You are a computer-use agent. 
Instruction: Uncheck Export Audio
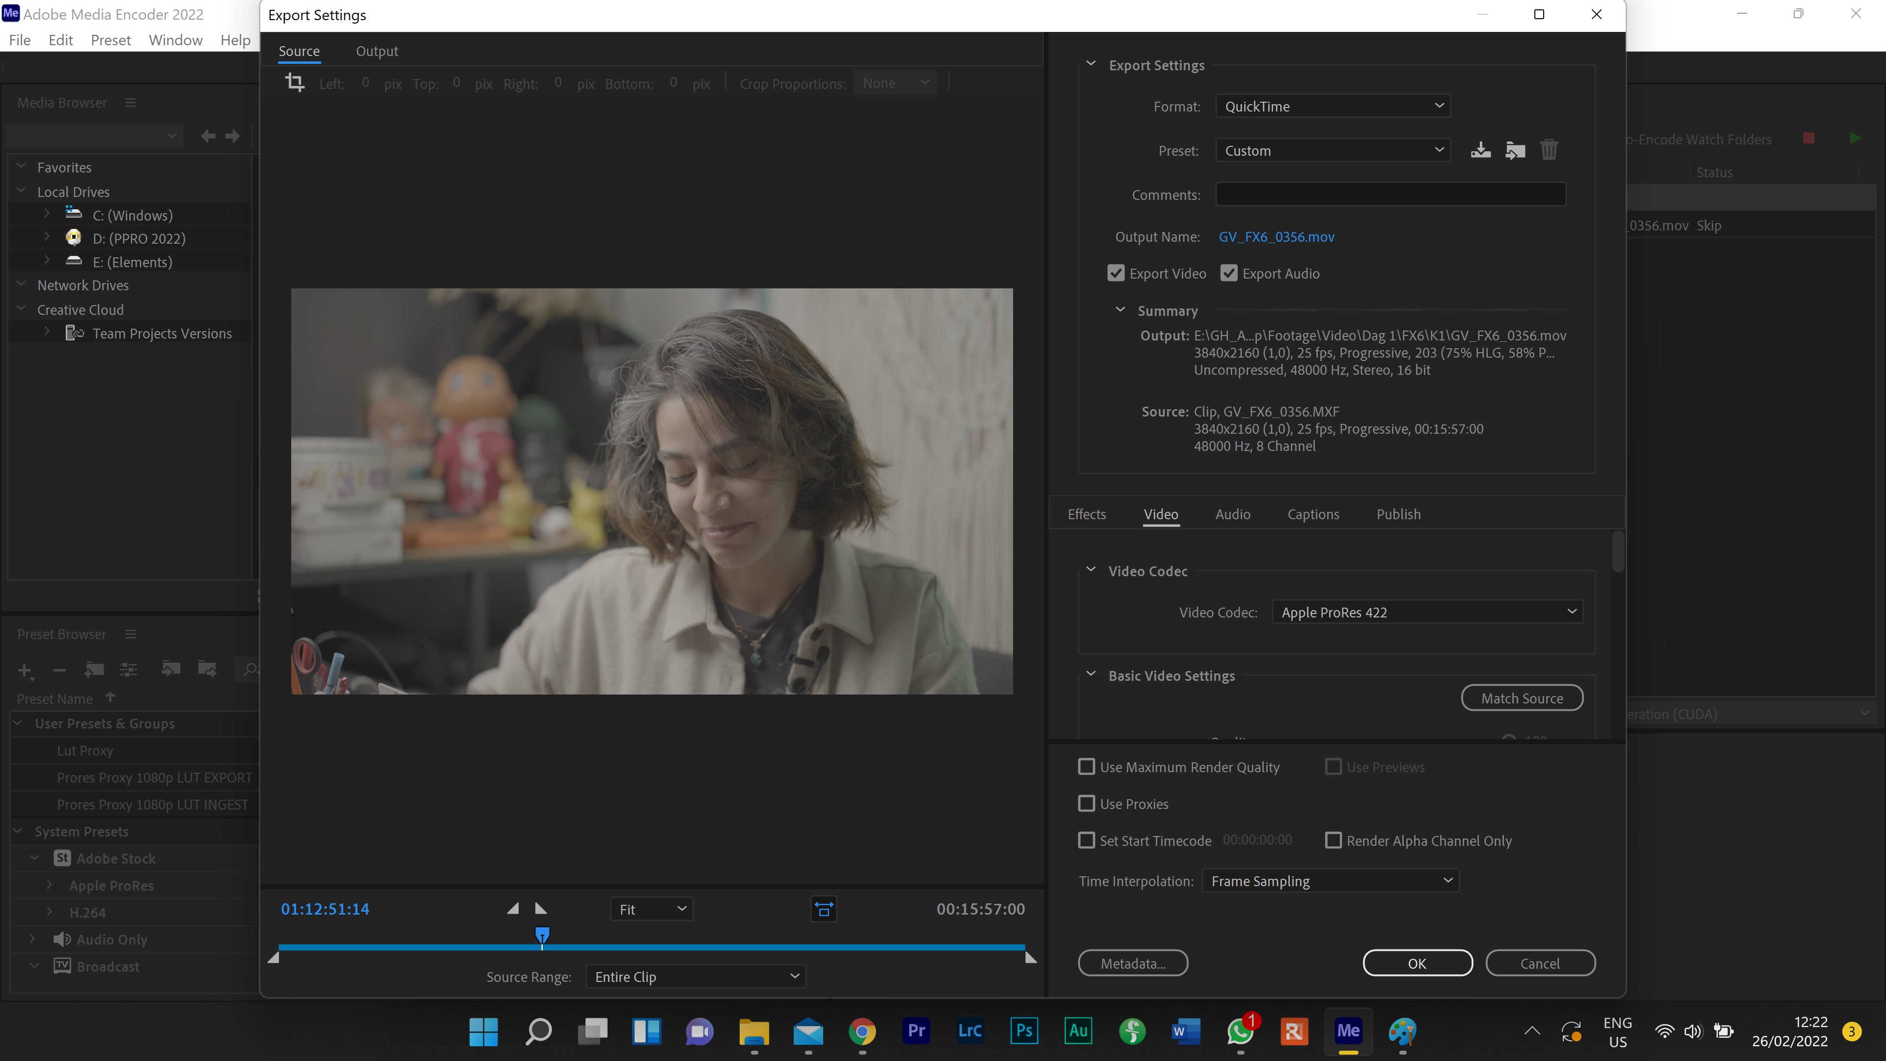(1229, 273)
